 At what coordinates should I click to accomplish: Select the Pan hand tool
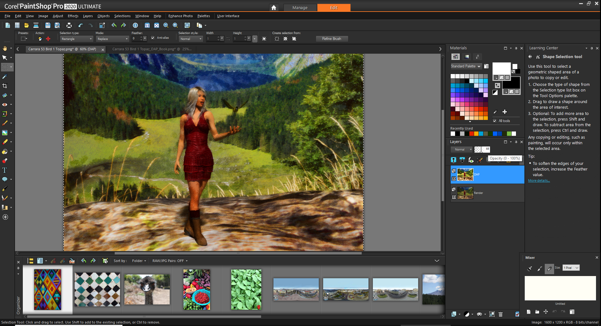[5, 48]
